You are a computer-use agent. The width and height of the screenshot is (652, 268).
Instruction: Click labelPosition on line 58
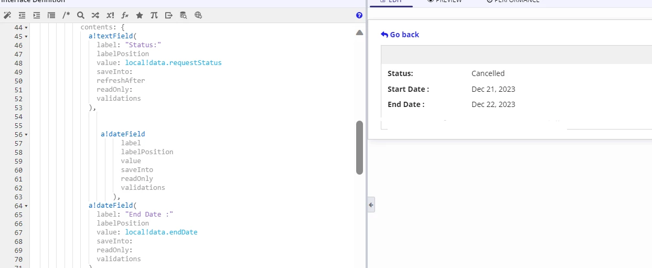pos(147,152)
